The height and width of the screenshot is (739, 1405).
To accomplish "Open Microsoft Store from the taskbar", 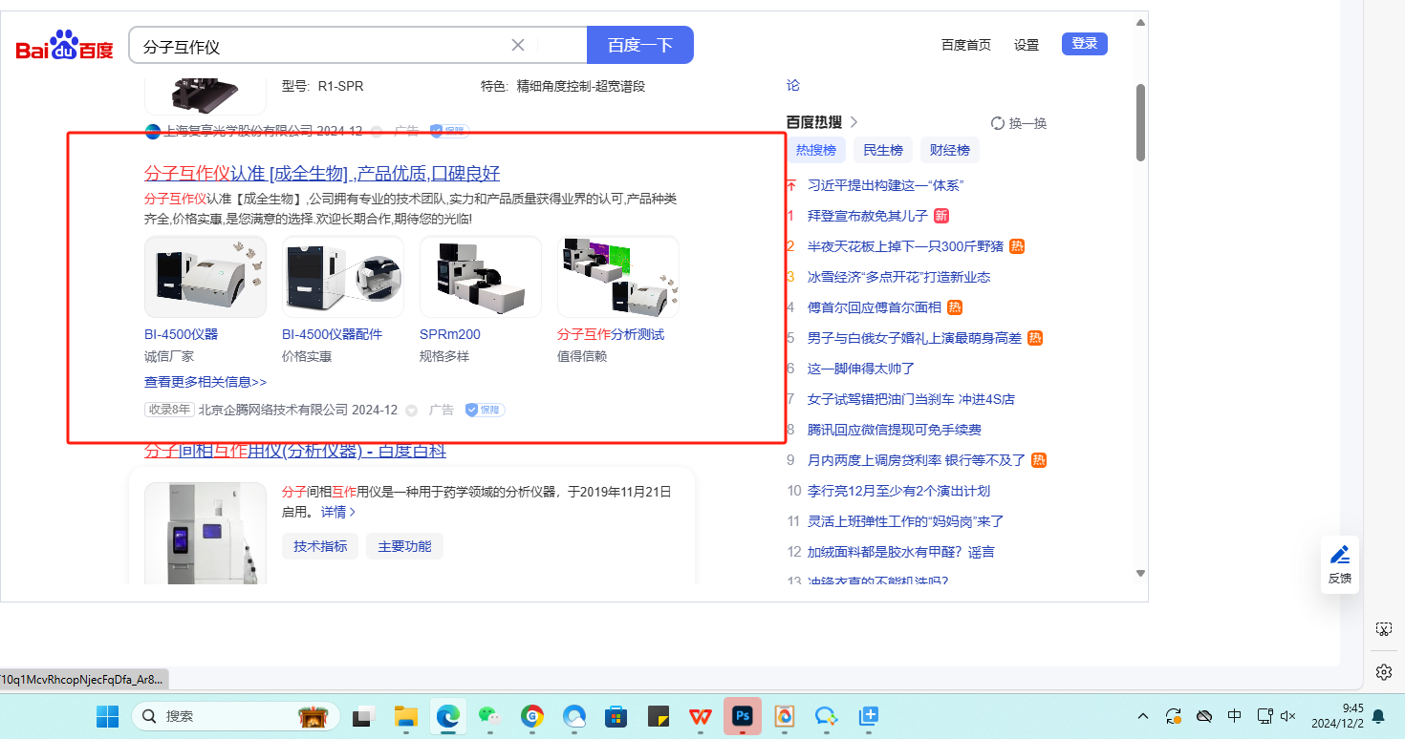I will pos(616,716).
